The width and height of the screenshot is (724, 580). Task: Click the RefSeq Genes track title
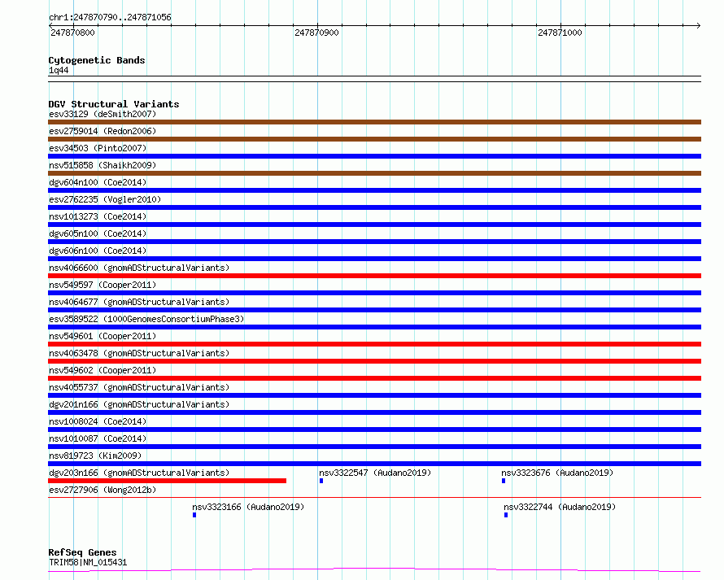pos(82,553)
